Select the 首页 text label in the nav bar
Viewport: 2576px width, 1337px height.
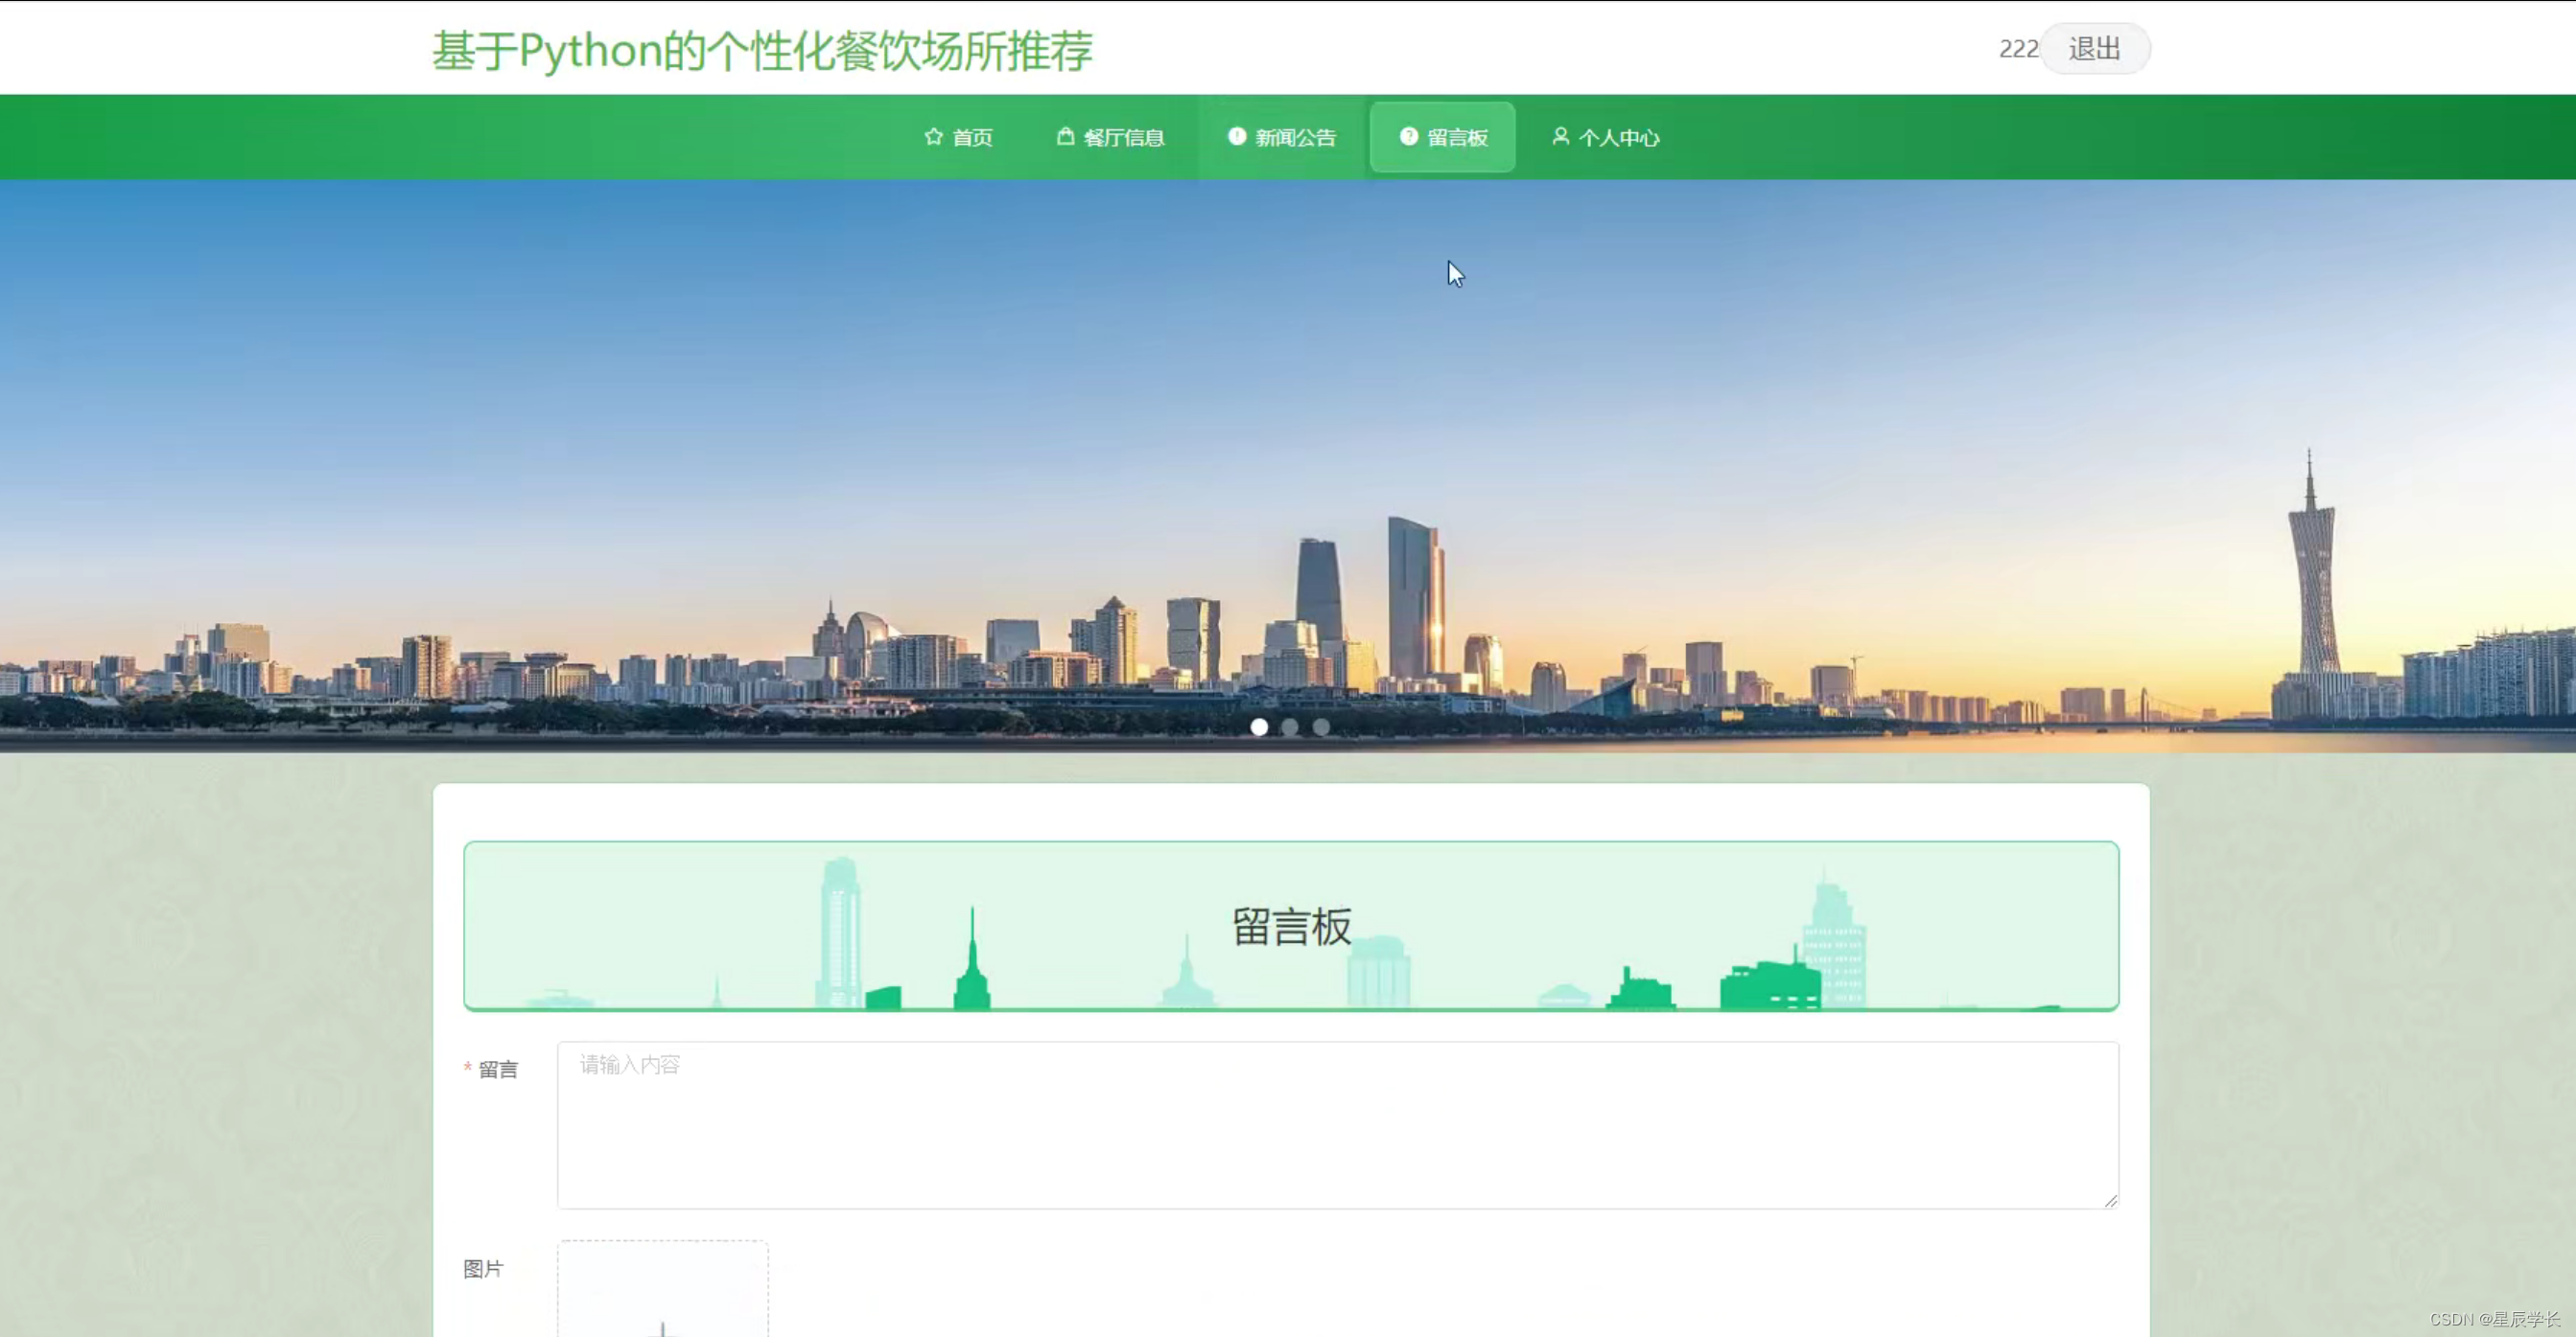point(972,138)
